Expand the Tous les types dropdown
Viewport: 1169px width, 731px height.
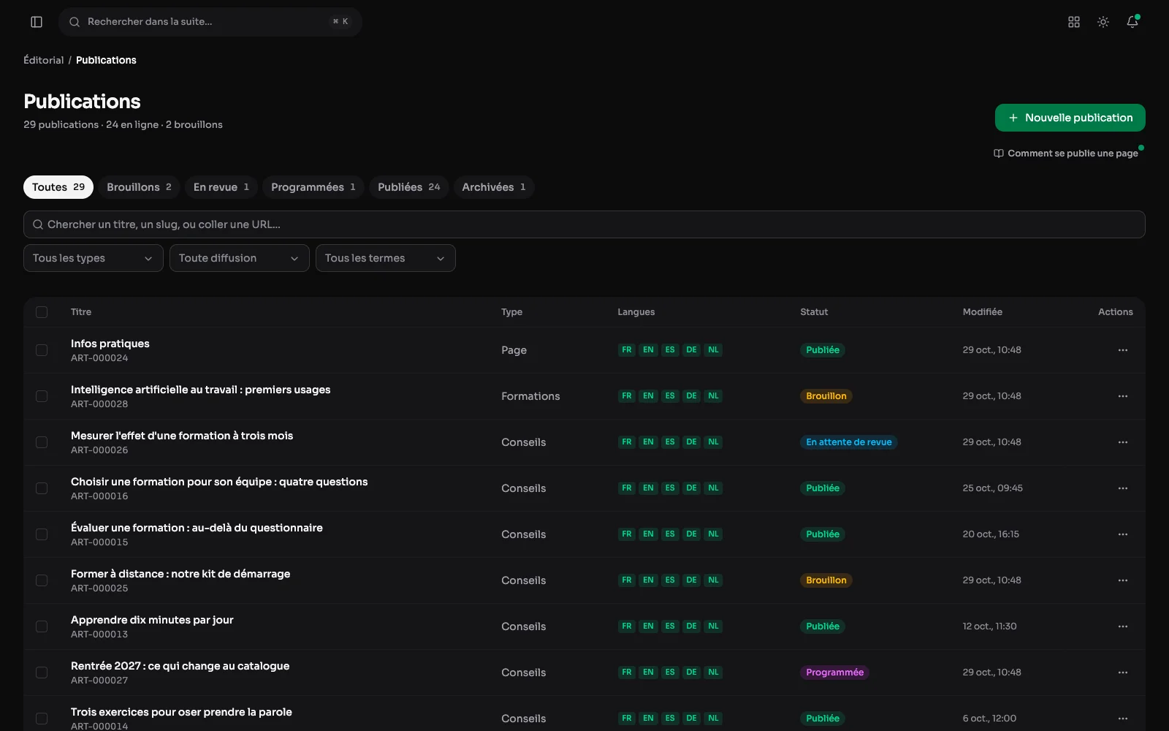point(94,258)
